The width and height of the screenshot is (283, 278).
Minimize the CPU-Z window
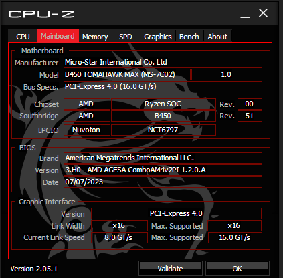click(x=245, y=14)
